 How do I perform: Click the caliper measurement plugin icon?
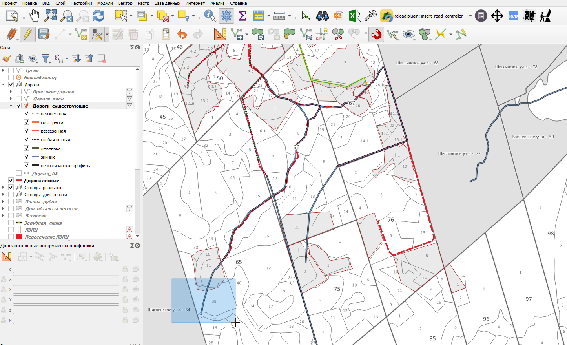tap(370, 16)
